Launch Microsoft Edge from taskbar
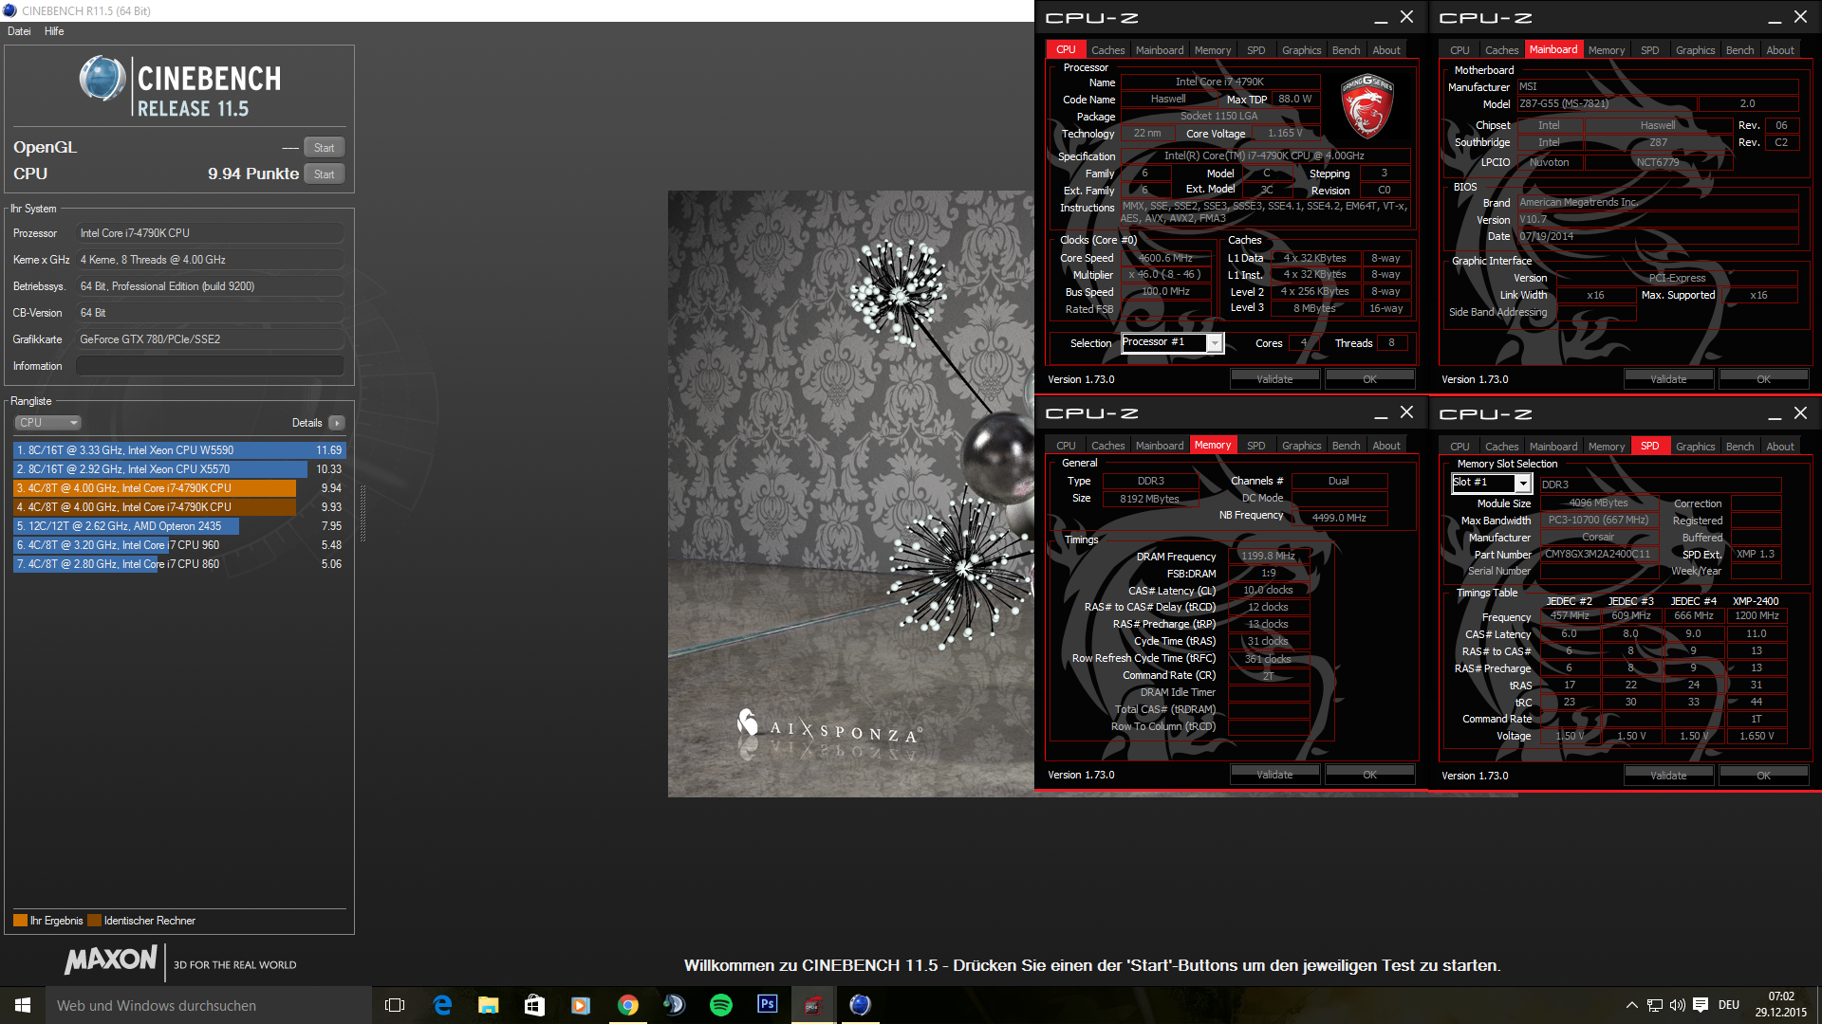The width and height of the screenshot is (1822, 1024). (442, 1005)
